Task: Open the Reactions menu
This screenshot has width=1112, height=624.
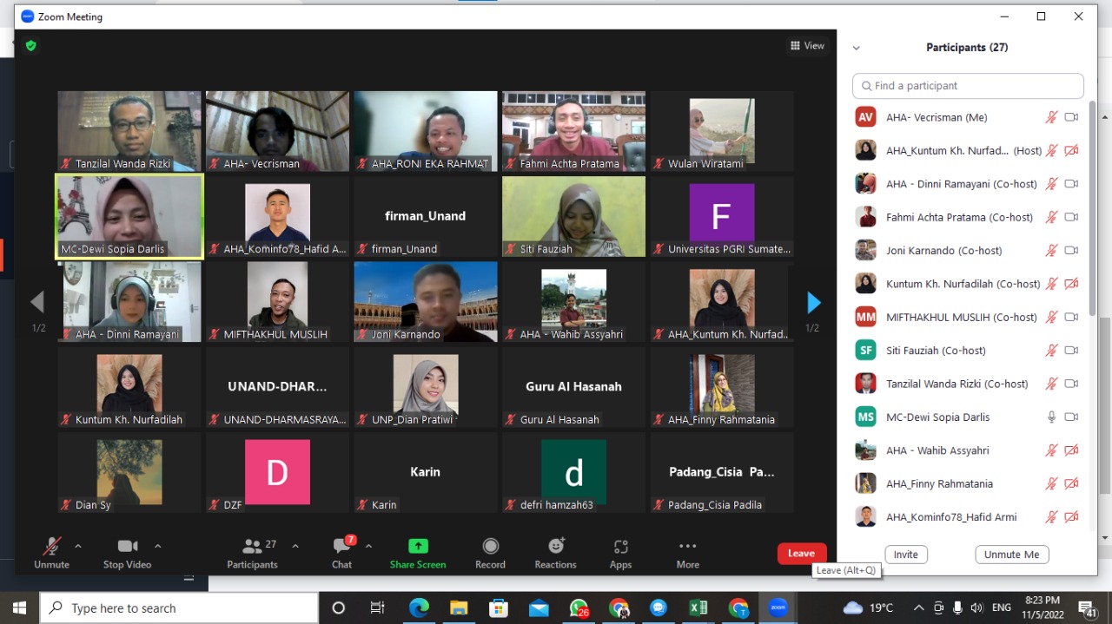Action: pos(556,553)
